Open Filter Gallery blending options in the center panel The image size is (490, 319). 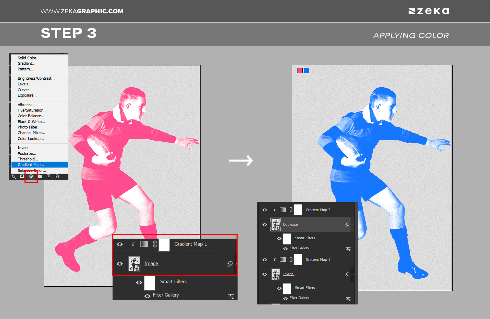click(x=231, y=296)
